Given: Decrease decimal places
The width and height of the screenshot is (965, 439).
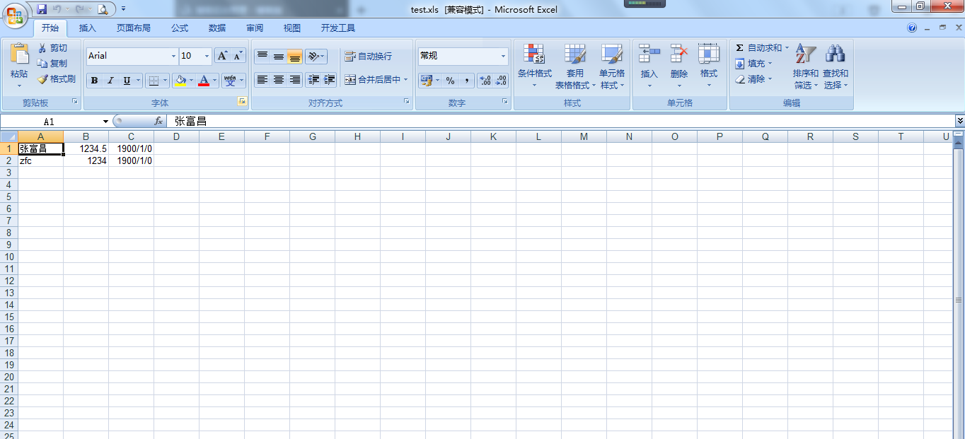Looking at the screenshot, I should coord(501,81).
